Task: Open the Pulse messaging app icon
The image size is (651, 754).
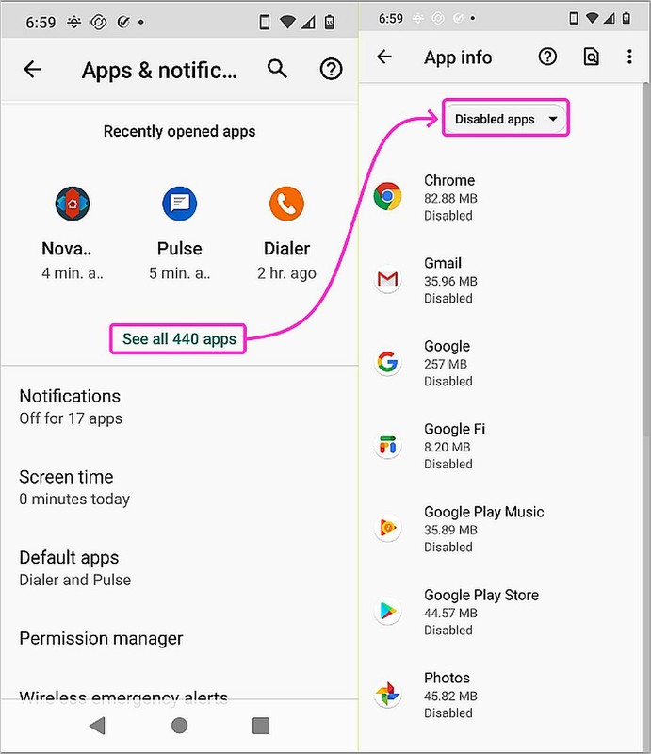Action: click(179, 204)
